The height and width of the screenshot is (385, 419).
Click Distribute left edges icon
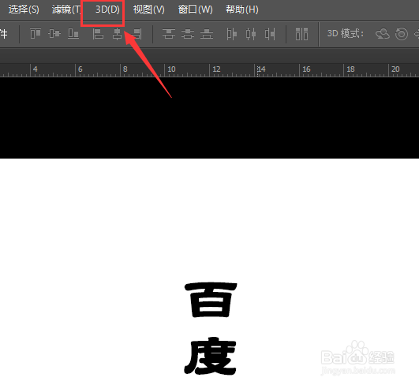(232, 34)
